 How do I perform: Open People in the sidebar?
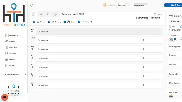point(12,41)
